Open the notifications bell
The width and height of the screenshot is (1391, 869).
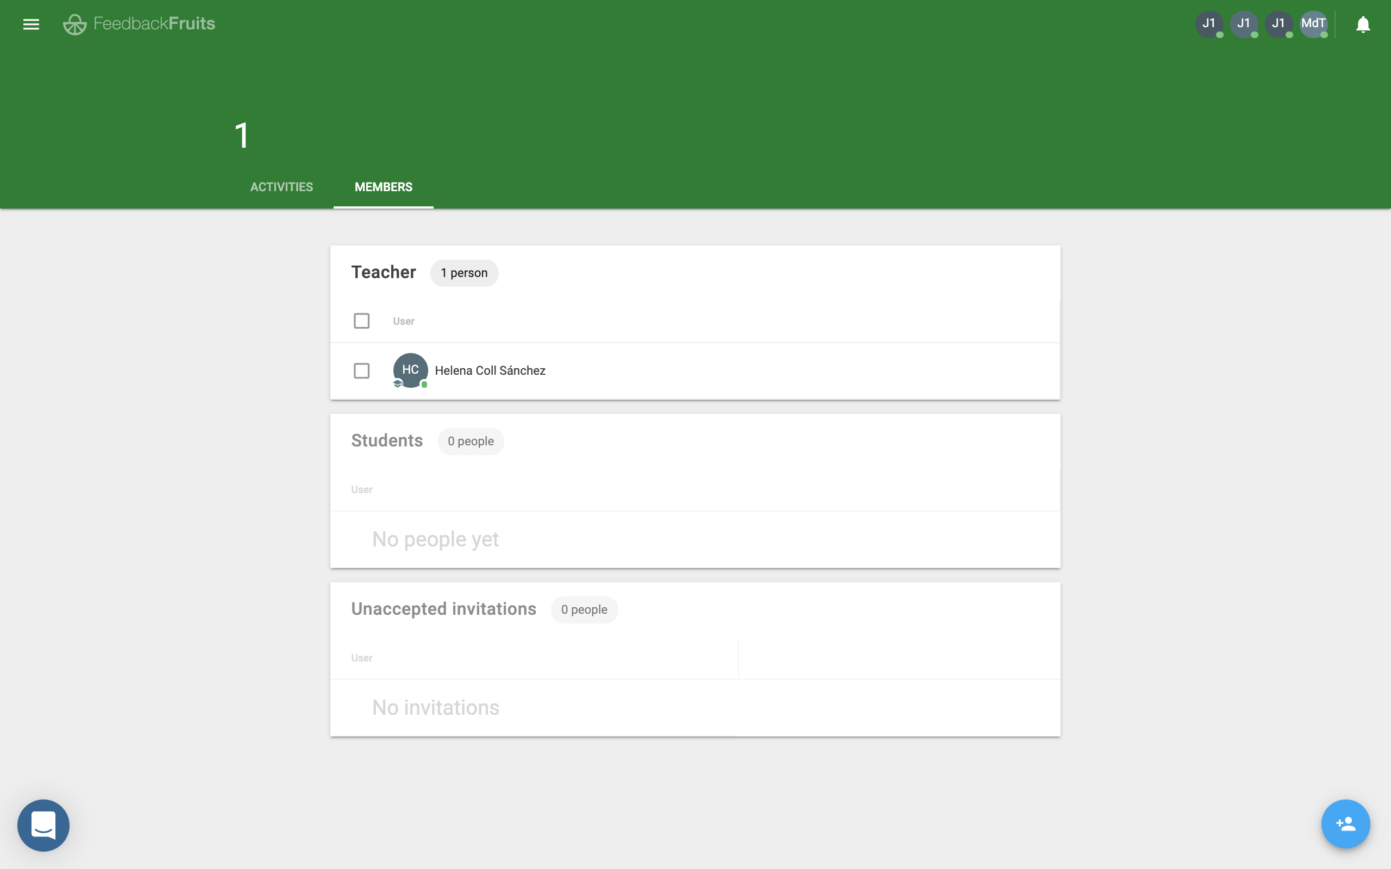pos(1362,24)
